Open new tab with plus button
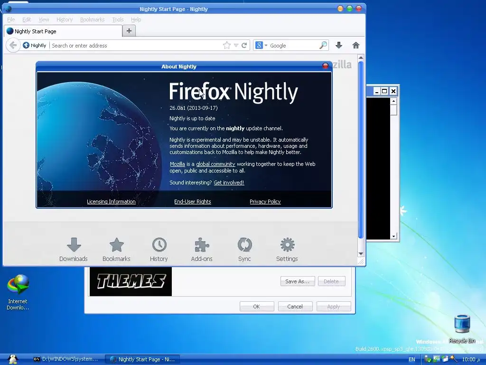The image size is (486, 365). (x=129, y=31)
